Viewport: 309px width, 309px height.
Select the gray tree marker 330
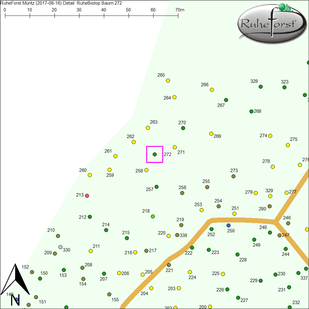[61, 247]
